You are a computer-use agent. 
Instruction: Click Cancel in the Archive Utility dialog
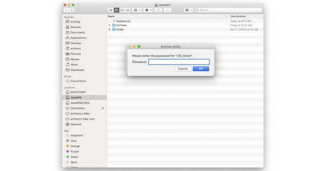[183, 69]
